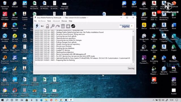Expand the system tray hidden icons chevron

(153, 100)
